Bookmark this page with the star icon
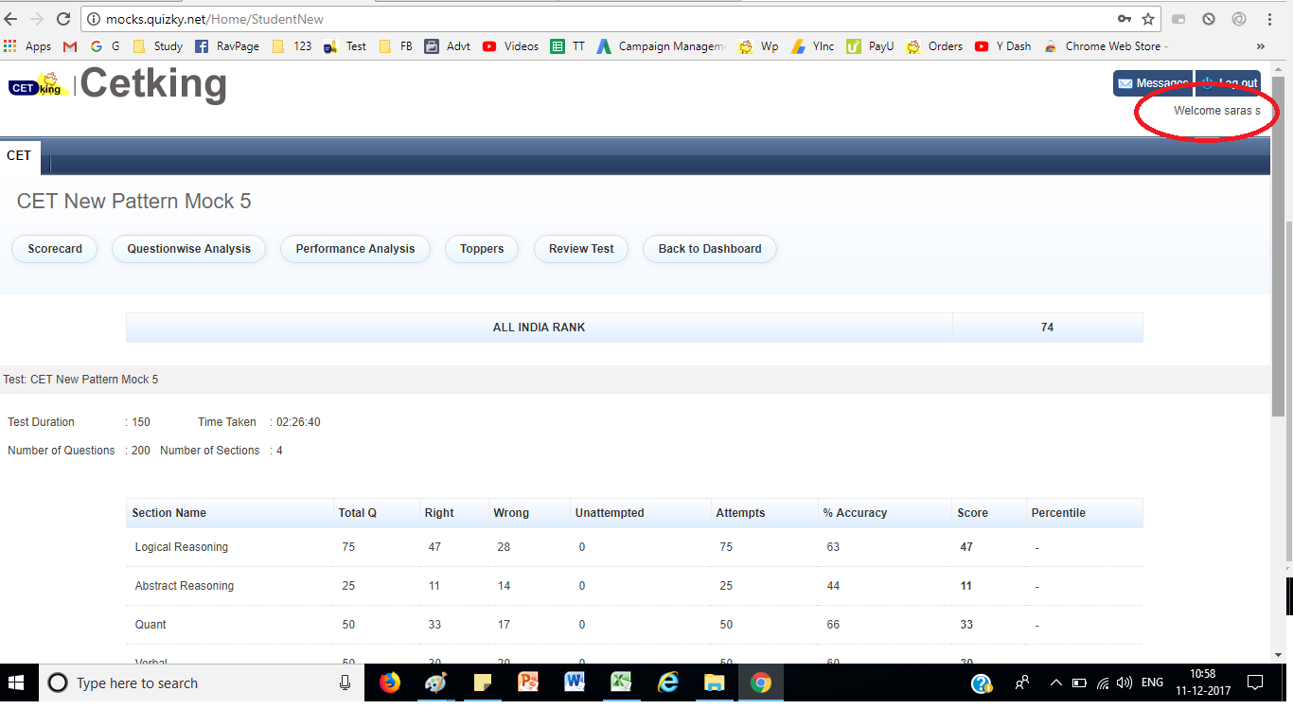This screenshot has width=1293, height=727. pyautogui.click(x=1148, y=19)
